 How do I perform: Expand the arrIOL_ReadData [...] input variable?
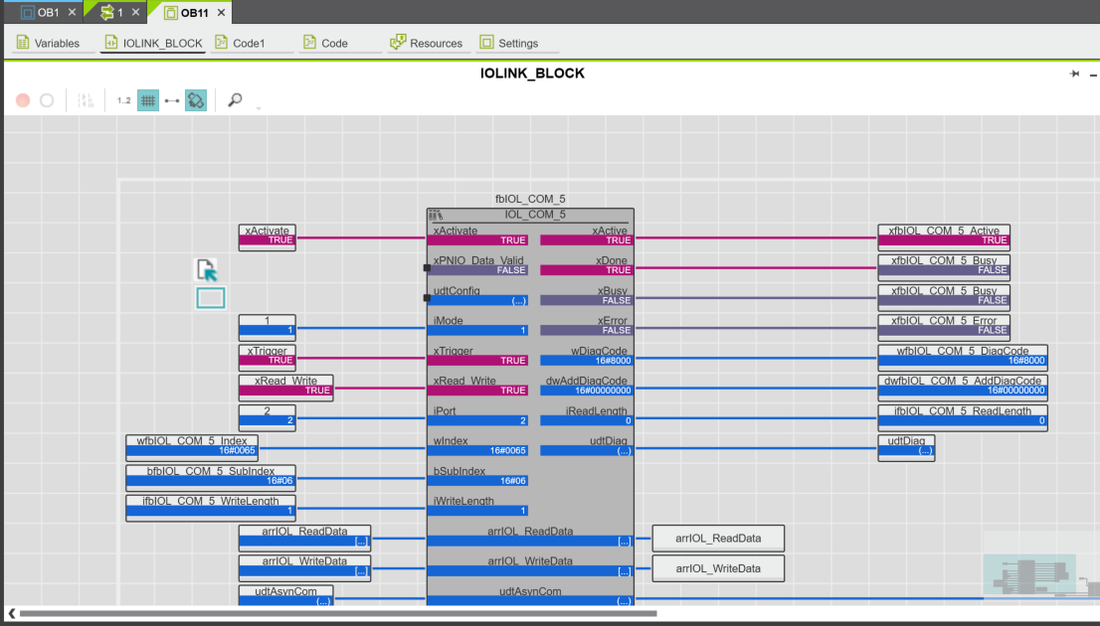(304, 542)
